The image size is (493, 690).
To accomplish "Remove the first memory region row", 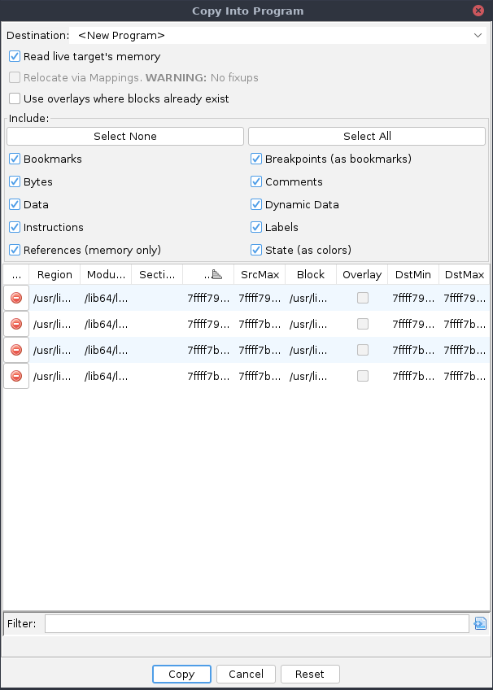I will [15, 298].
